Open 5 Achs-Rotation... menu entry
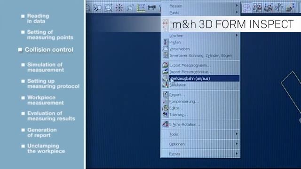 point(200,124)
